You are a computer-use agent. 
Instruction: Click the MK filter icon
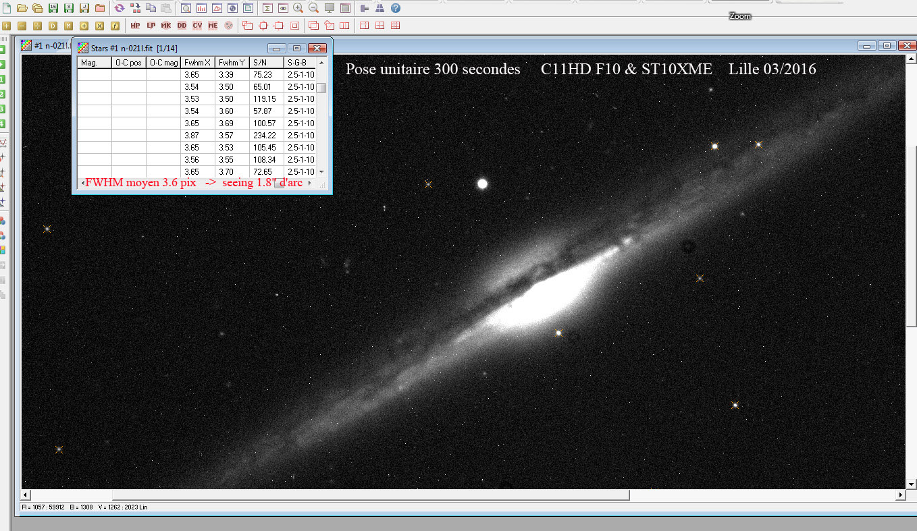click(x=166, y=26)
